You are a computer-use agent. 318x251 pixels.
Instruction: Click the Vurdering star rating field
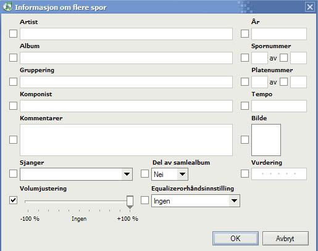pyautogui.click(x=279, y=174)
